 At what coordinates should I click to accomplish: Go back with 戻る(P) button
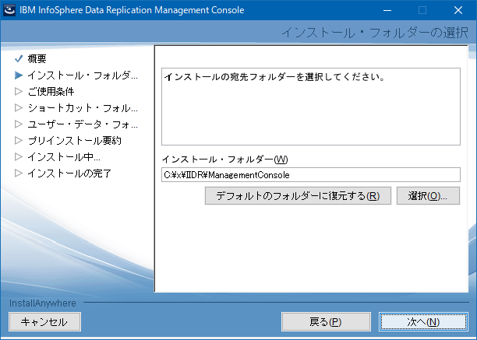click(x=326, y=322)
